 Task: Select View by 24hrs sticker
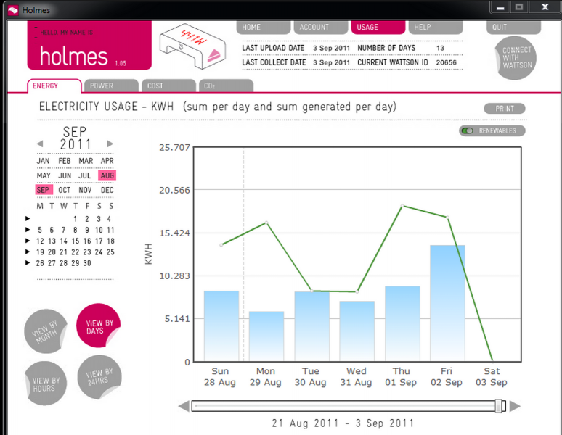point(99,377)
